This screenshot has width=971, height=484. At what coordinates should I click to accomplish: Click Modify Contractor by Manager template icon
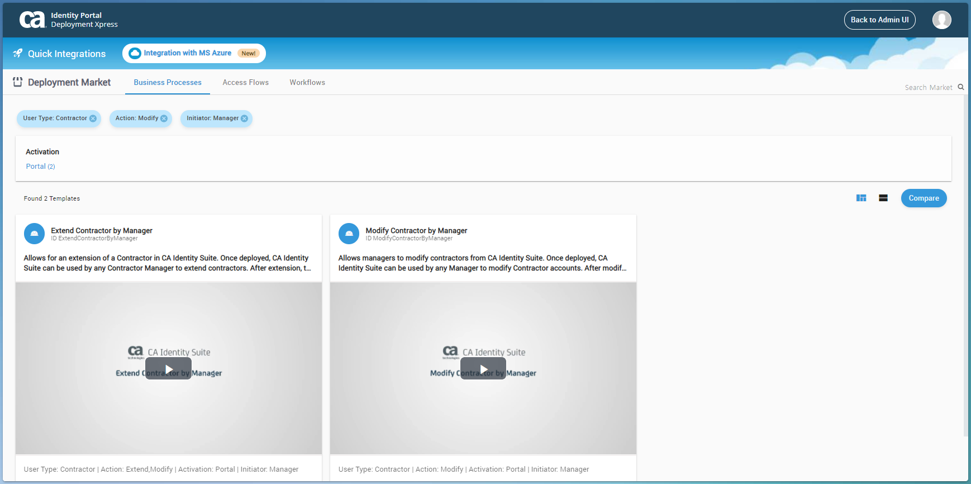[x=349, y=234]
